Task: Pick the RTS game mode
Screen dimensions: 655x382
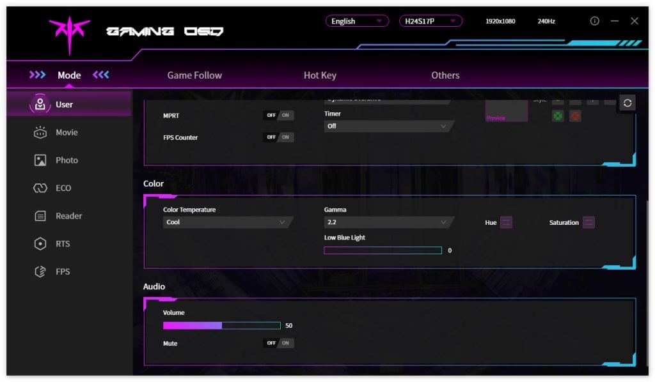Action: (40, 243)
